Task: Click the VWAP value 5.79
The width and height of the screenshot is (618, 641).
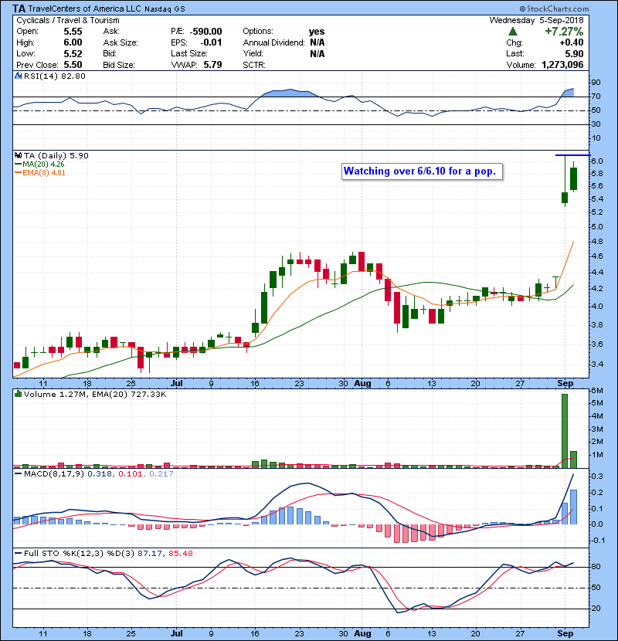Action: (212, 65)
